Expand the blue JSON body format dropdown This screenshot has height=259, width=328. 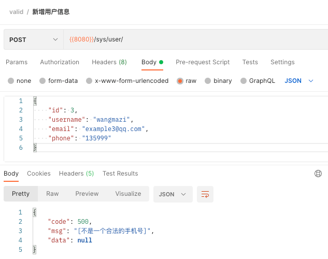(x=299, y=81)
